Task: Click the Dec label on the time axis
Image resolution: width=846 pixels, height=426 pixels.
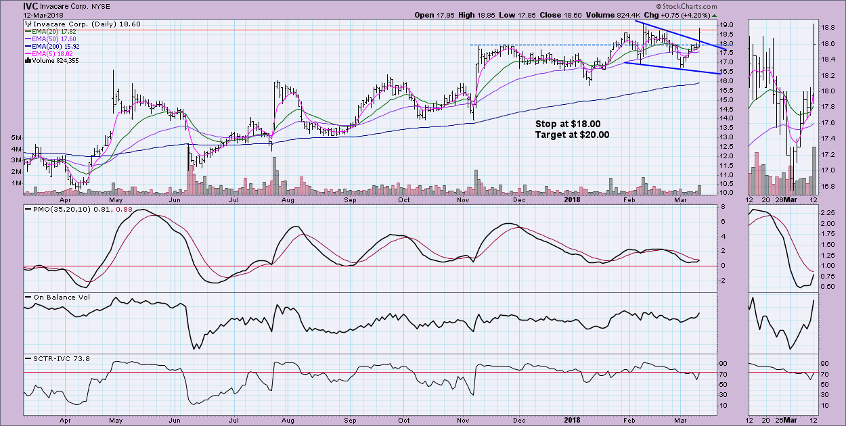Action: [519, 201]
